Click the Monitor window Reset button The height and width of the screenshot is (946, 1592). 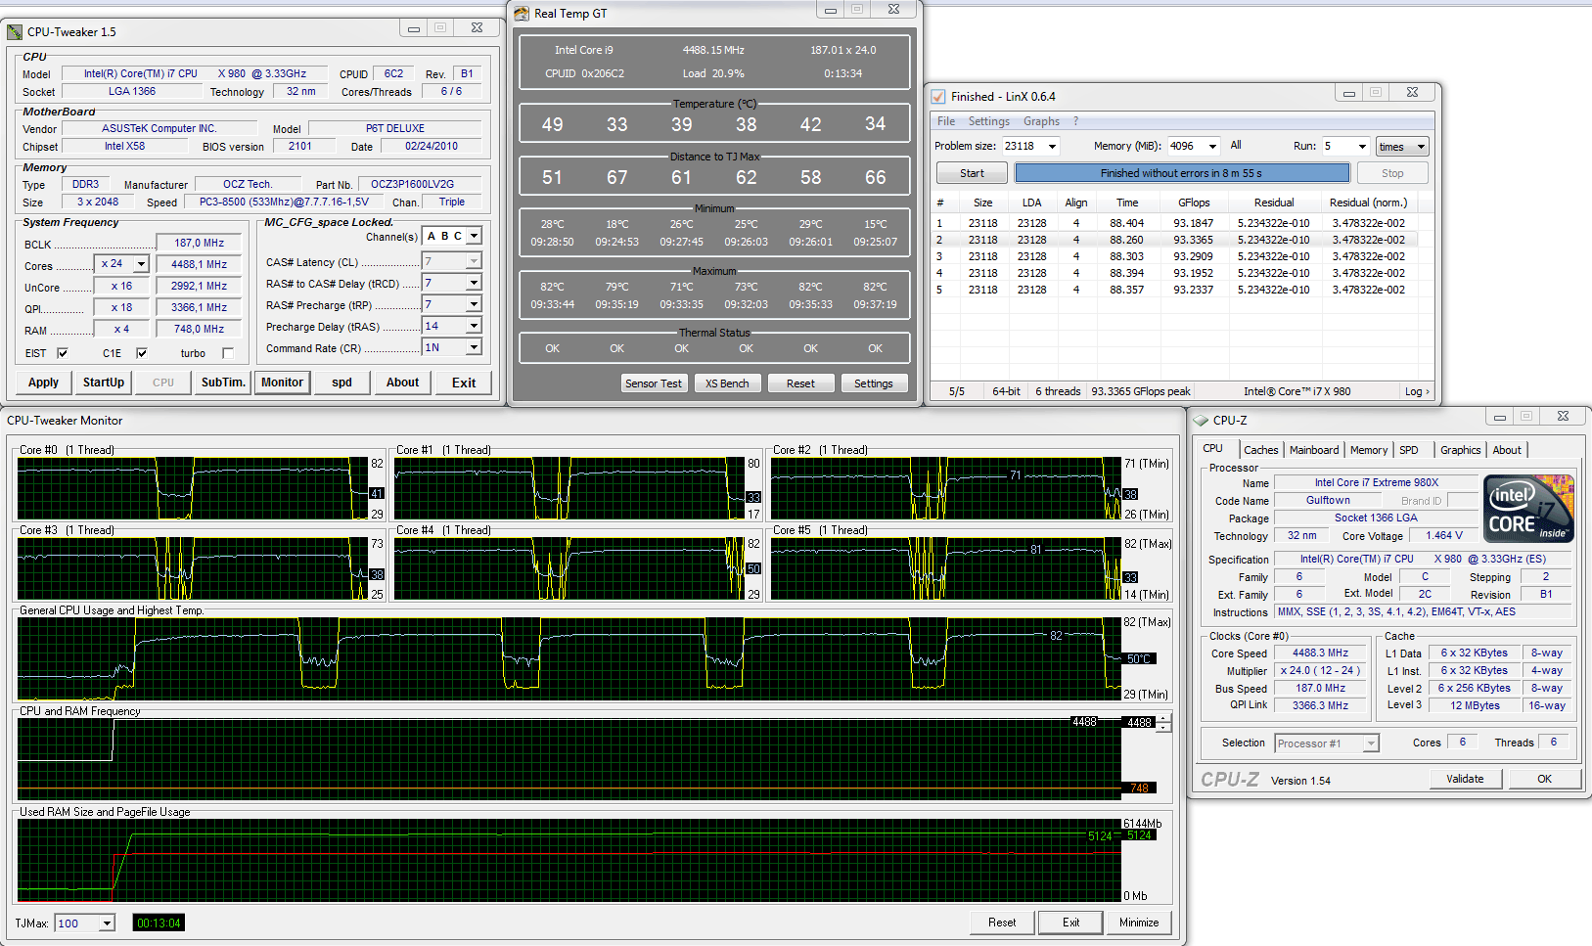(x=1002, y=923)
